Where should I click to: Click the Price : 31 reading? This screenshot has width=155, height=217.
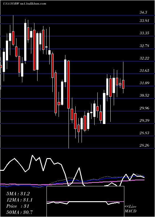(18, 206)
